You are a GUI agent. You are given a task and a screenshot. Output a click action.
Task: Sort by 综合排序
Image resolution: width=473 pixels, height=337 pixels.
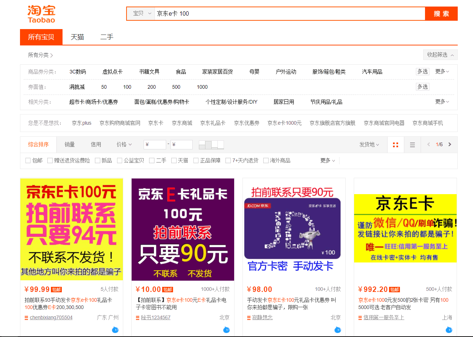pyautogui.click(x=38, y=144)
